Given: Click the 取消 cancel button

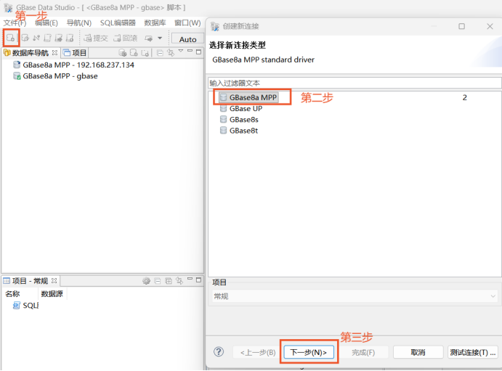Looking at the screenshot, I should point(418,352).
